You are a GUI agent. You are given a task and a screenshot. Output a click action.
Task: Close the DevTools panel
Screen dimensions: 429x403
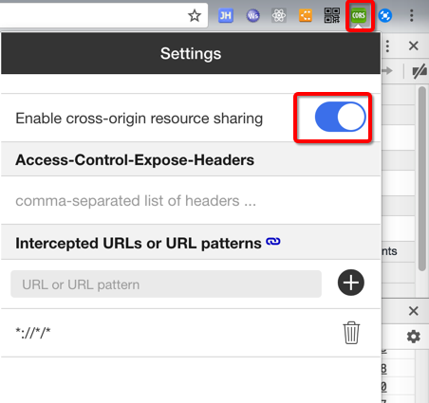point(414,46)
